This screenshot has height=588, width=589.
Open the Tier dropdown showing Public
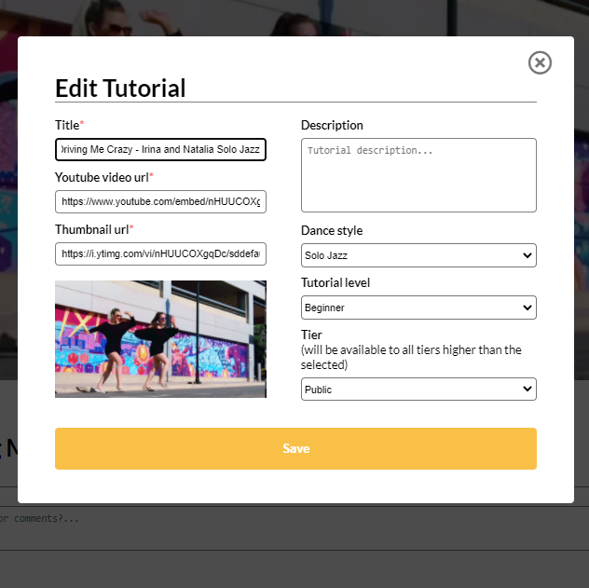tap(418, 389)
